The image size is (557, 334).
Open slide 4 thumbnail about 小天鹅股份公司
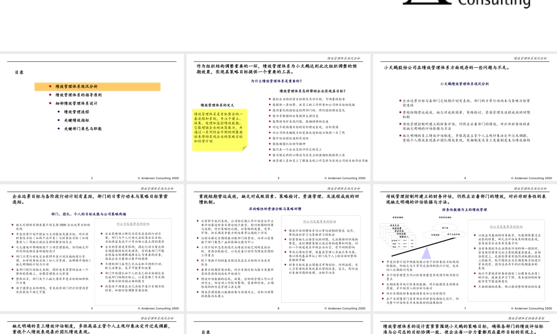(x=465, y=117)
